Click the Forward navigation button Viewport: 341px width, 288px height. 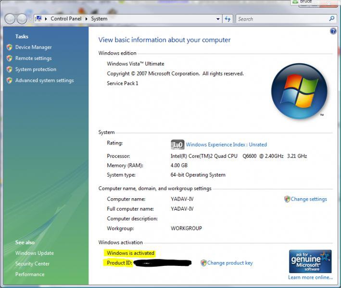point(22,19)
